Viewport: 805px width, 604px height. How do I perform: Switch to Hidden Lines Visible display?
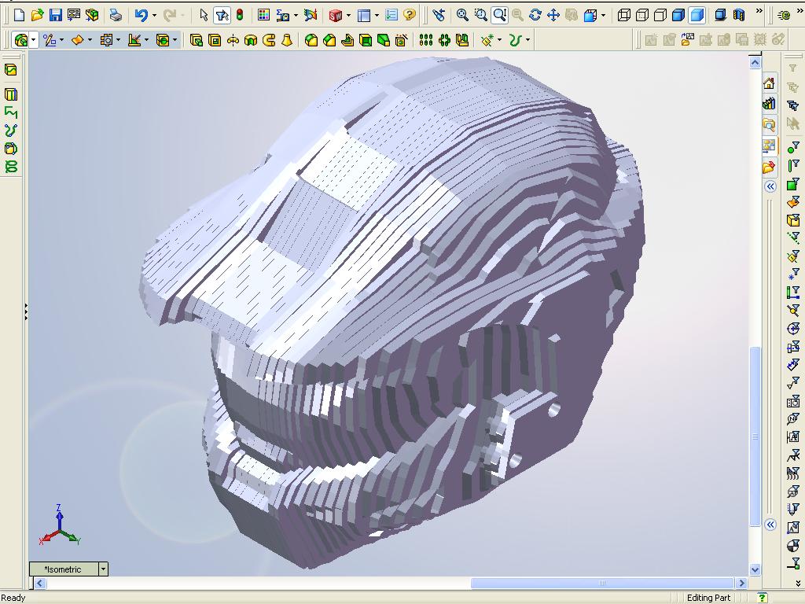642,16
